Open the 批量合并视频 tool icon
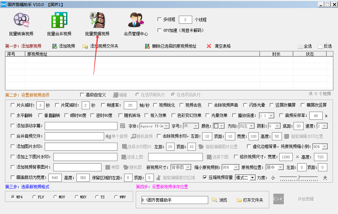338x214 pixels. pos(59,20)
